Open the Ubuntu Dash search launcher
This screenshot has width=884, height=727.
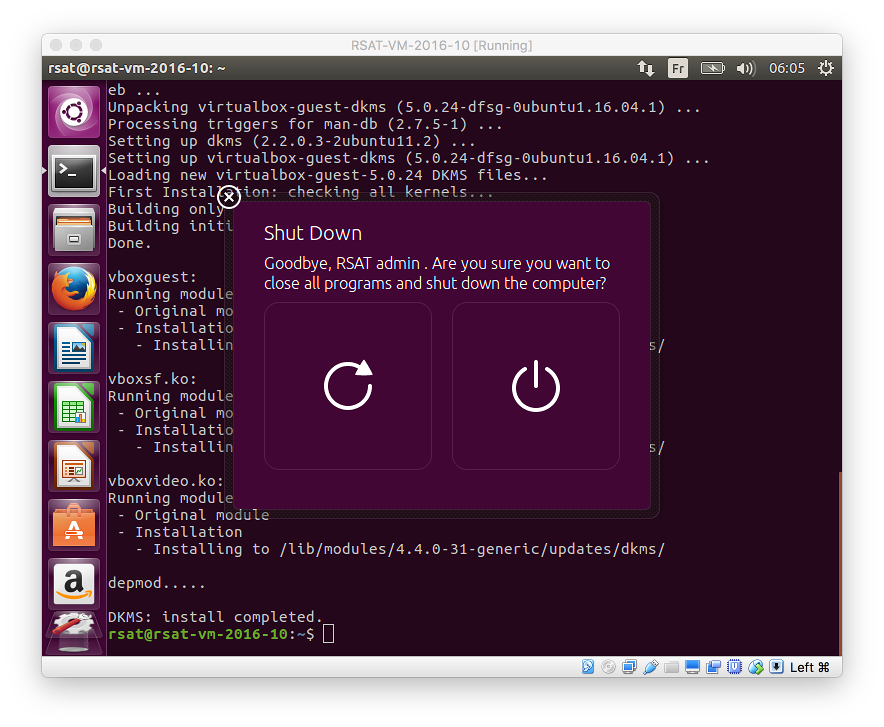74,112
